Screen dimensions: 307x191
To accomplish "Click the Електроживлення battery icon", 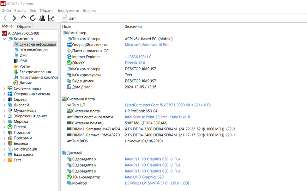I will [x=16, y=72].
